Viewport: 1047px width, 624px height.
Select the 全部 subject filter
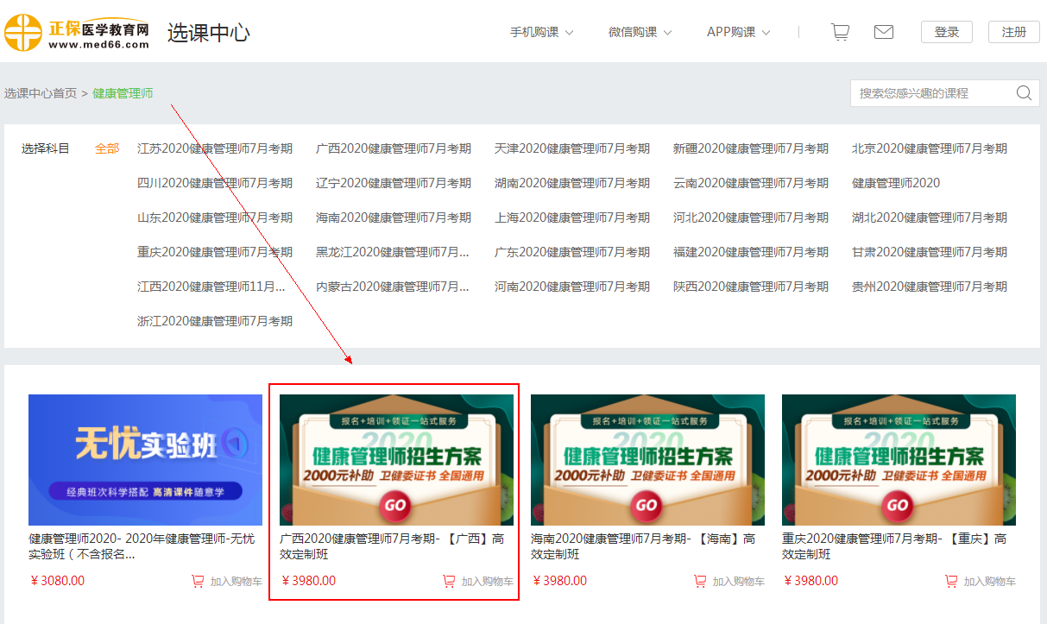coord(107,148)
